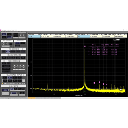
Task: Open the Visualizers menu
Action: (8, 32)
